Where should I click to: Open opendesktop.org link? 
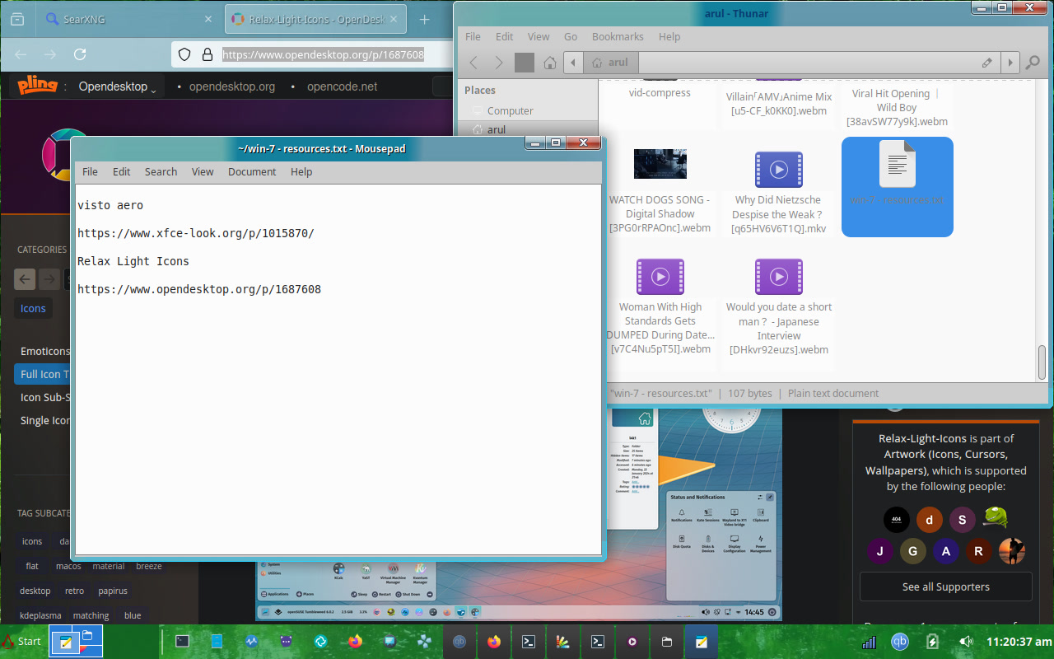(x=232, y=86)
